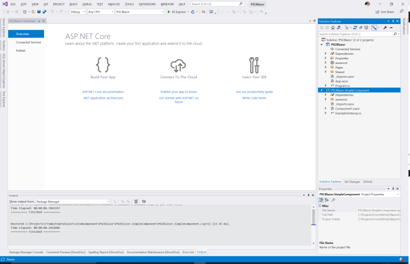The width and height of the screenshot is (410, 264).
Task: Click the Property Pages wrench in Properties
Action: tap(334, 200)
